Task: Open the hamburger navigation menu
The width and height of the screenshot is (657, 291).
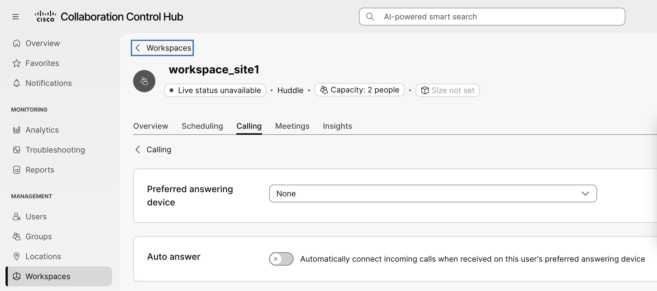Action: pos(16,17)
